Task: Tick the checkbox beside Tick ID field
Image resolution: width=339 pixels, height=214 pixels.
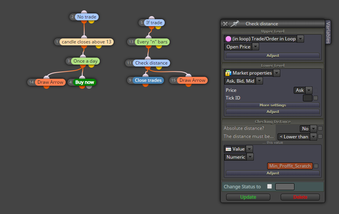Action: [x=316, y=98]
